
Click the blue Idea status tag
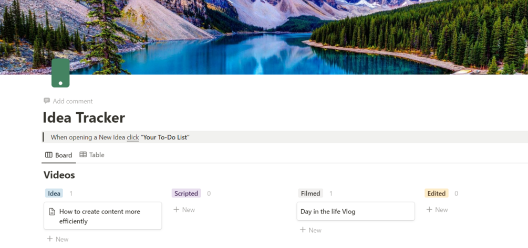pyautogui.click(x=54, y=193)
